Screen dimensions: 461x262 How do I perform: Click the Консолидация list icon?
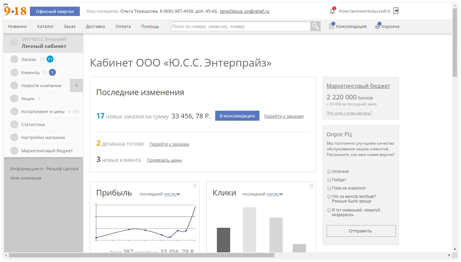[x=332, y=26]
